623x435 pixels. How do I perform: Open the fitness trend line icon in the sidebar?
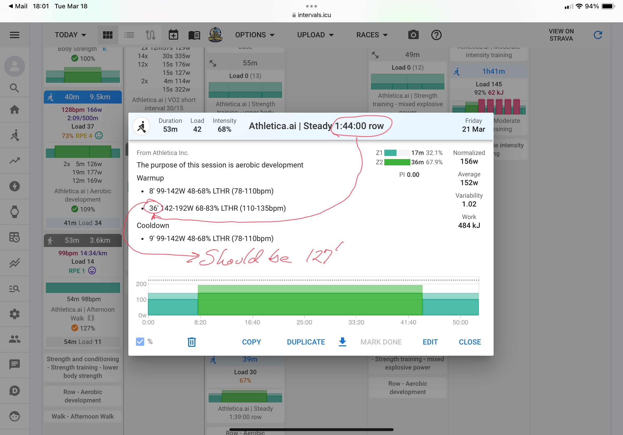pos(14,161)
